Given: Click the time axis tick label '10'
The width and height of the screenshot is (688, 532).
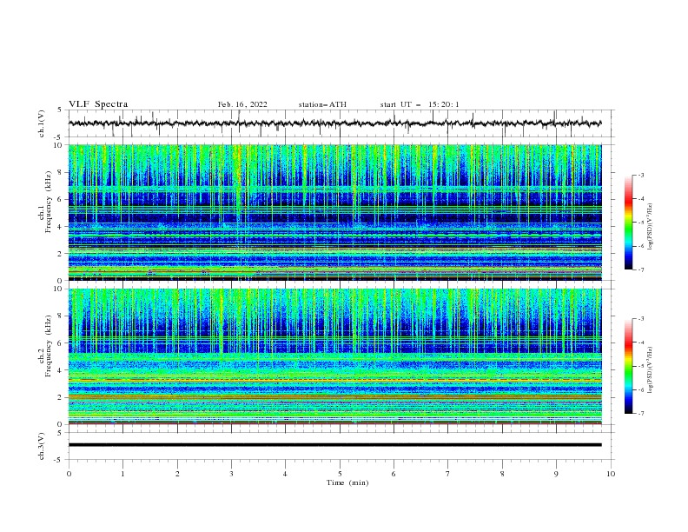Looking at the screenshot, I should coord(611,474).
